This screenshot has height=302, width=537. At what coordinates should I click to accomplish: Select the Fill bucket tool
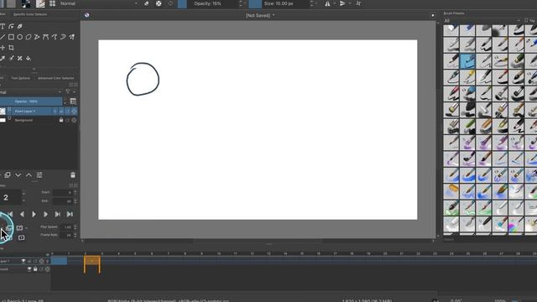click(29, 58)
